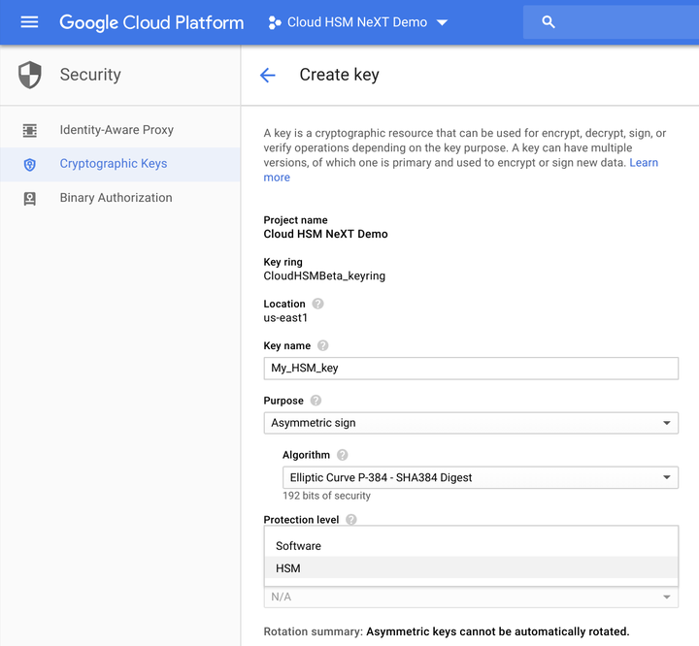Go back using the Create key arrow

[x=268, y=75]
